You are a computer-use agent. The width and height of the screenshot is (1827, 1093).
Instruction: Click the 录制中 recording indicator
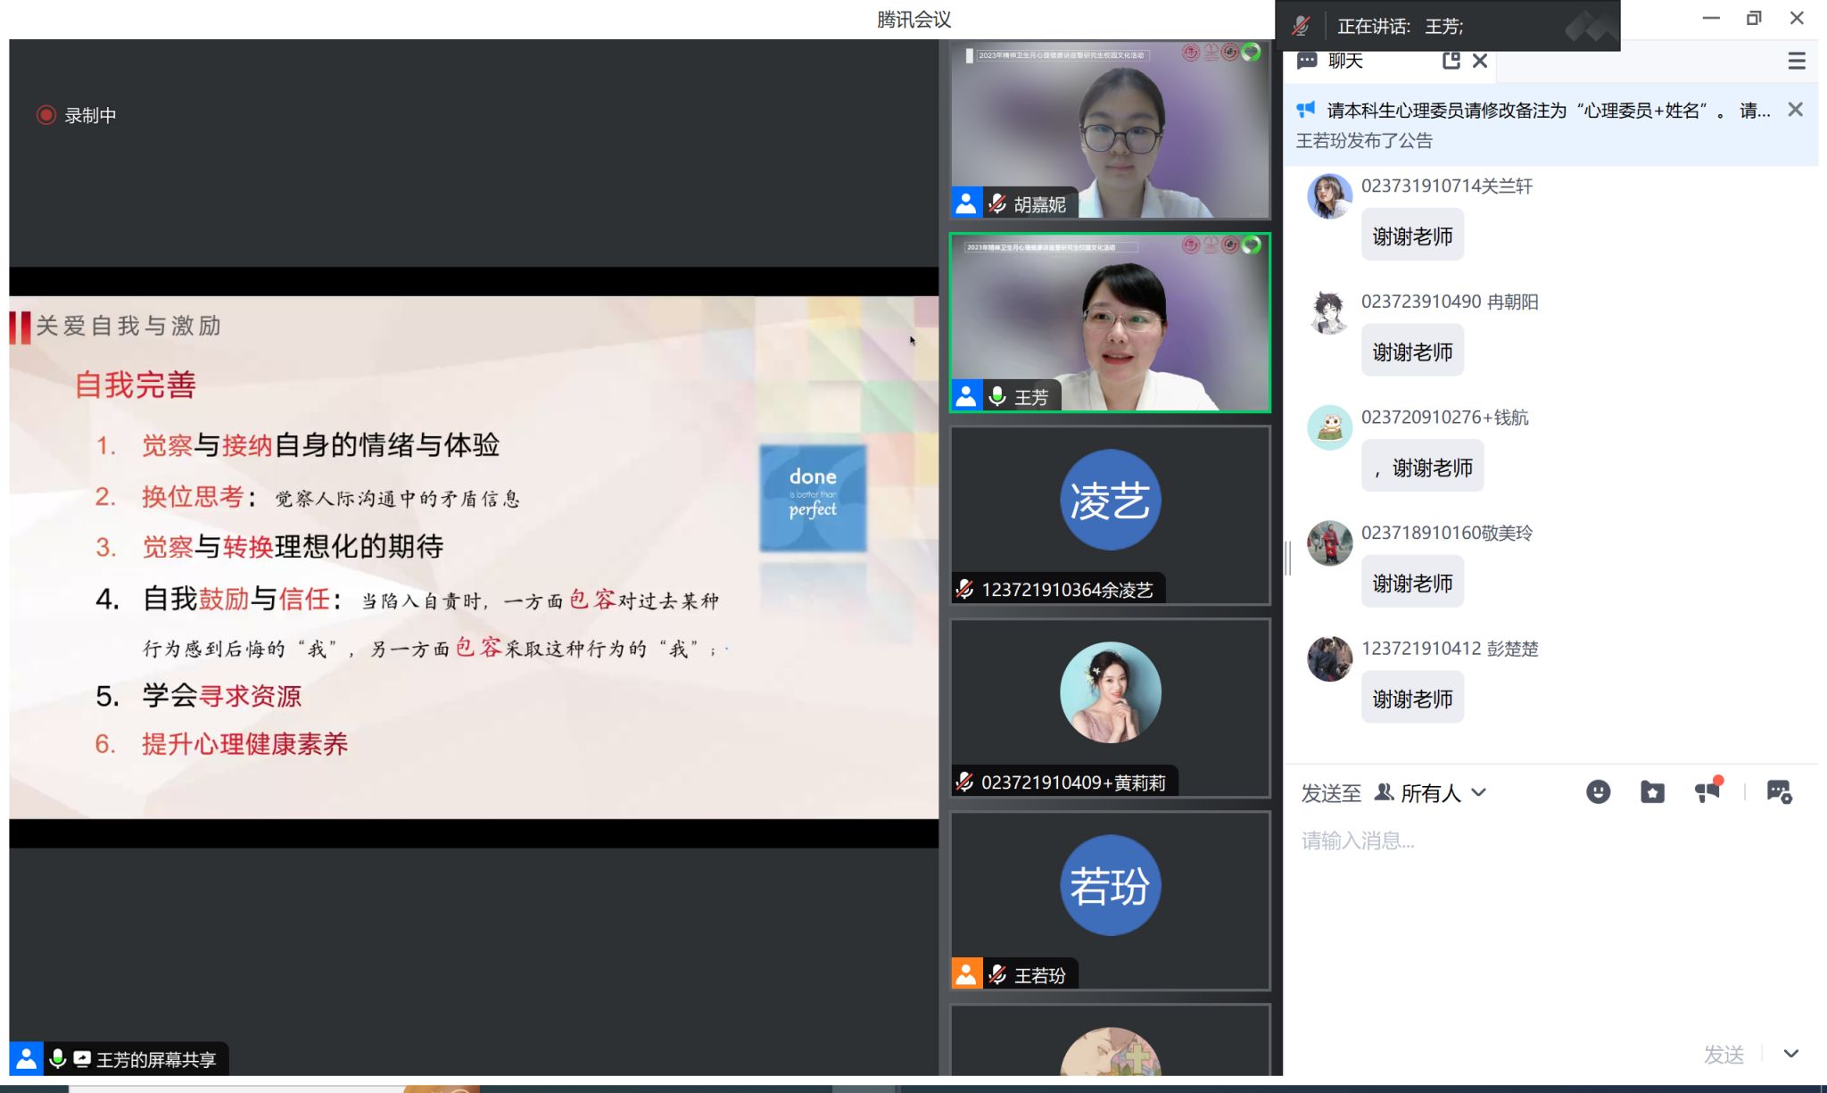coord(78,115)
